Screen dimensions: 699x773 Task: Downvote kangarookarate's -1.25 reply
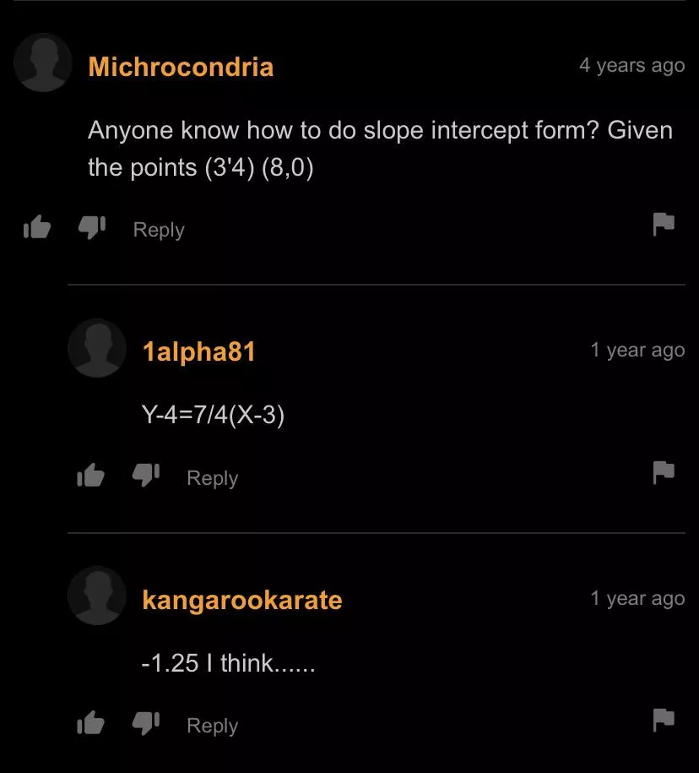coord(146,722)
